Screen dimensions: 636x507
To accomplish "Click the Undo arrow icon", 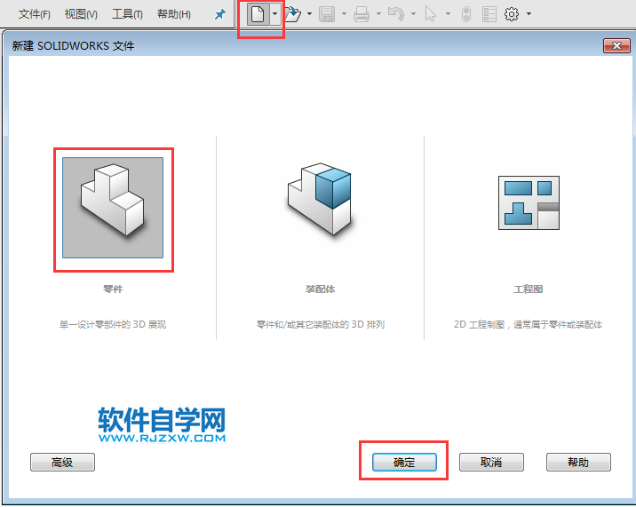I will (x=396, y=14).
